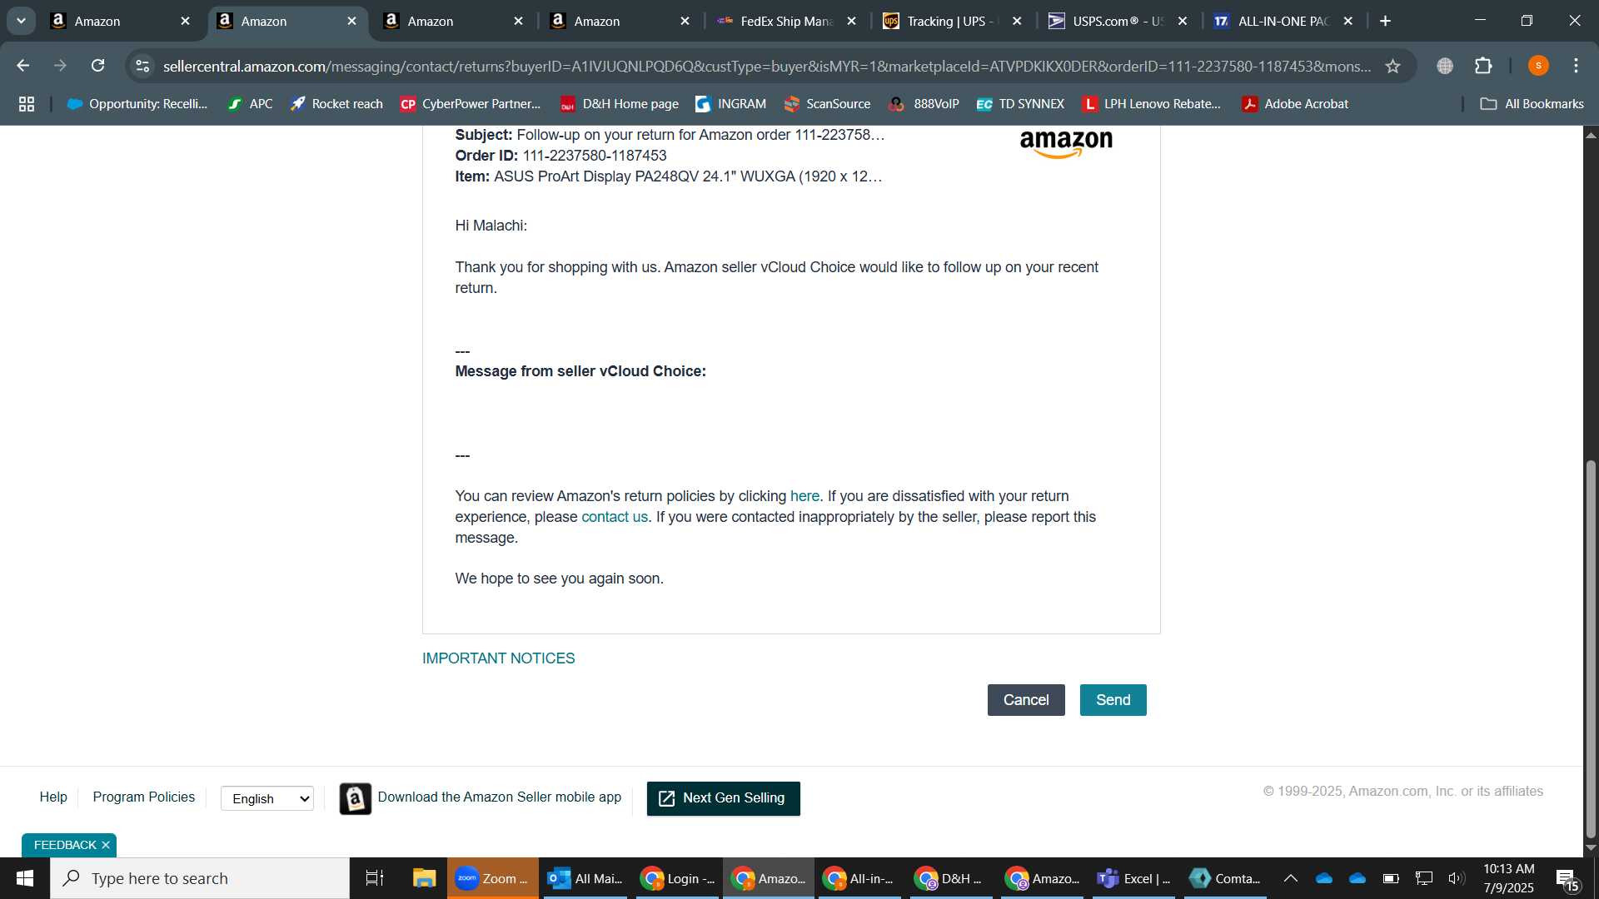This screenshot has height=899, width=1599.
Task: Open the APC bookmark
Action: coord(250,104)
